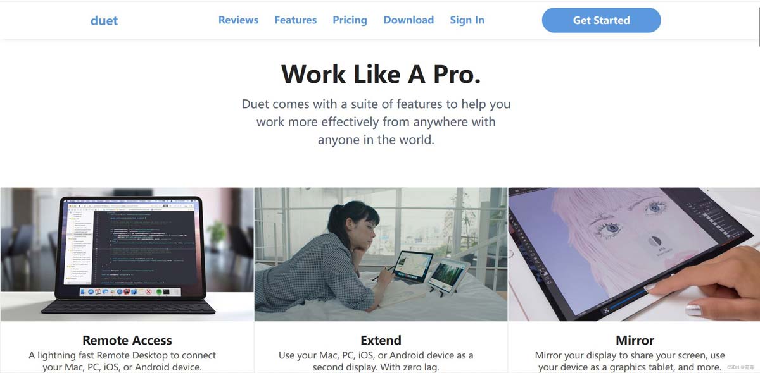The width and height of the screenshot is (760, 373).
Task: Click the duet logo in the header
Action: (104, 20)
